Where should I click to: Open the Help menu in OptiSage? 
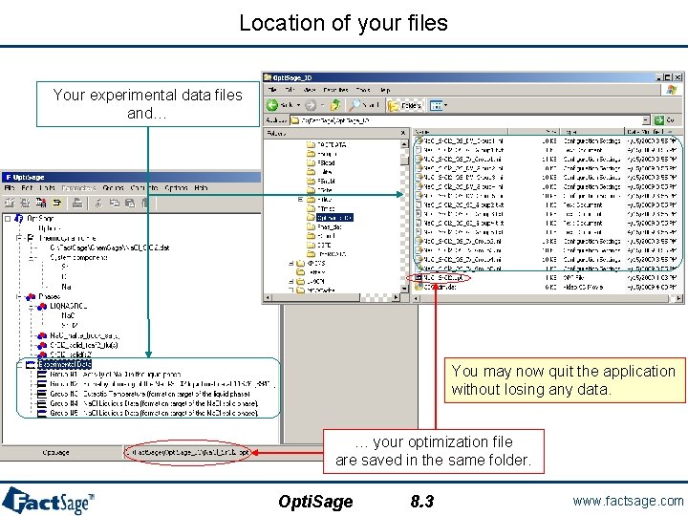point(201,188)
